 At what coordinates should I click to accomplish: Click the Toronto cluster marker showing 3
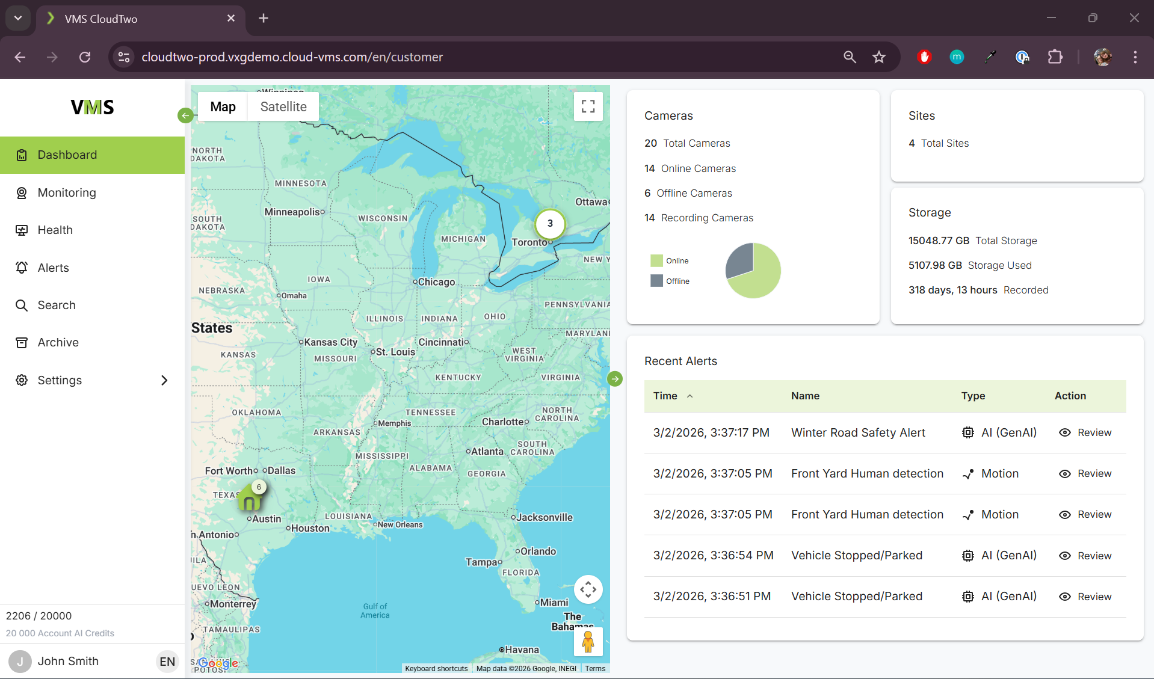click(x=549, y=224)
